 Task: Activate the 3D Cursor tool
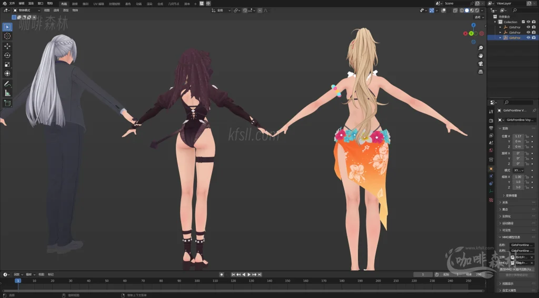(x=7, y=36)
